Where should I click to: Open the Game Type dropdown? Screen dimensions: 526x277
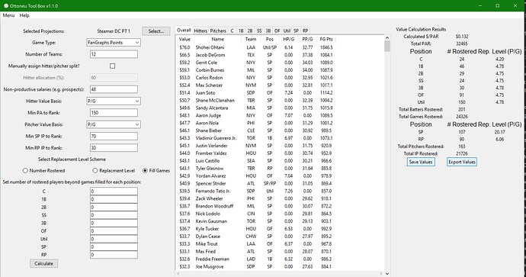(x=114, y=43)
